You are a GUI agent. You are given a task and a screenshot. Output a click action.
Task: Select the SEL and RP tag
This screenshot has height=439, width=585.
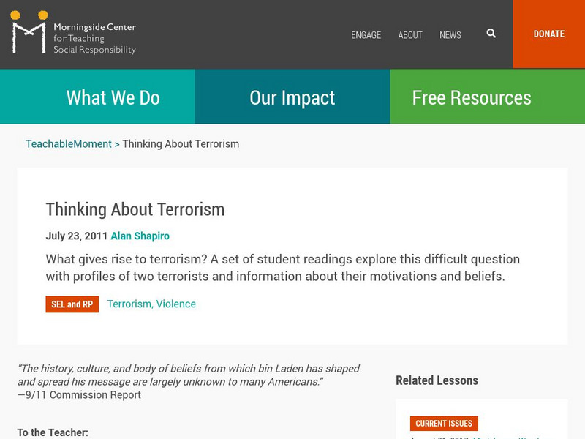point(72,304)
